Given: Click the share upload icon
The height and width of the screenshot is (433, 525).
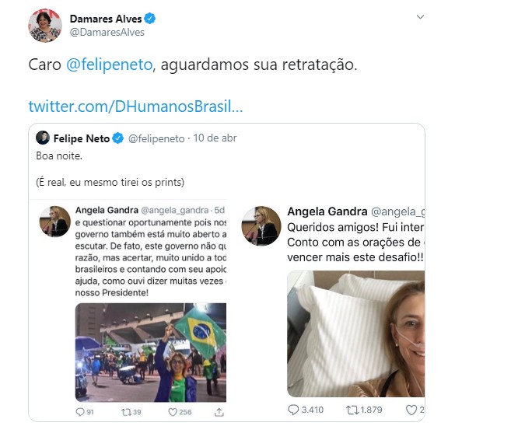Looking at the screenshot, I should click(219, 412).
